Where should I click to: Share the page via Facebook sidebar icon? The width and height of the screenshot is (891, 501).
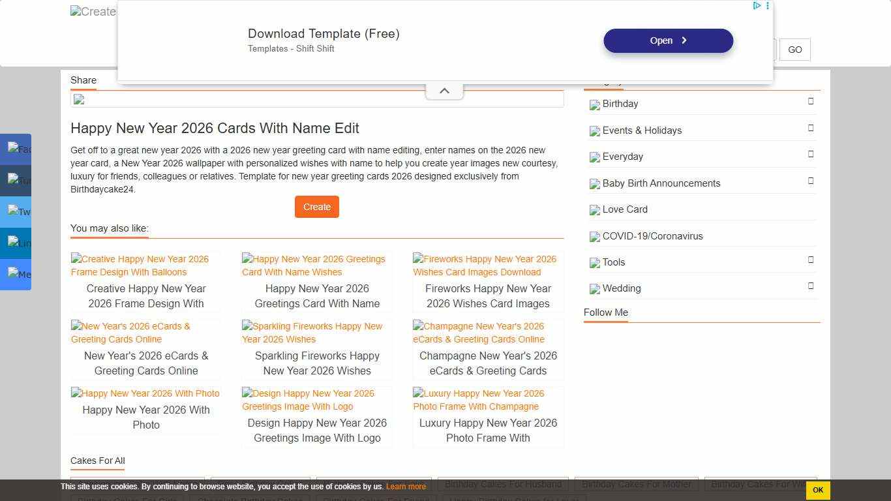coord(16,149)
